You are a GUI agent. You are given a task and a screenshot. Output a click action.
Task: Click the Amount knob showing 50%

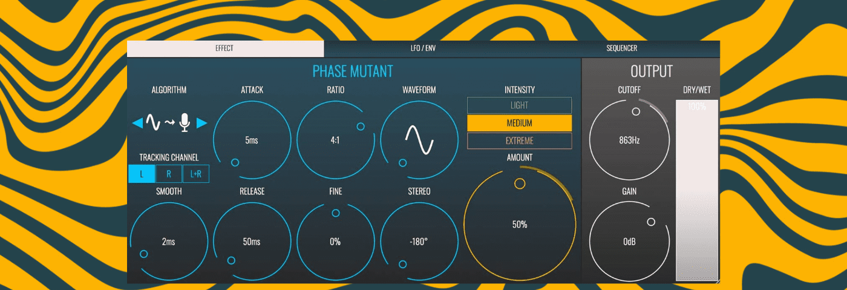(520, 225)
